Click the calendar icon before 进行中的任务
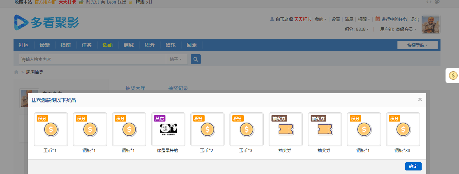 (378, 19)
